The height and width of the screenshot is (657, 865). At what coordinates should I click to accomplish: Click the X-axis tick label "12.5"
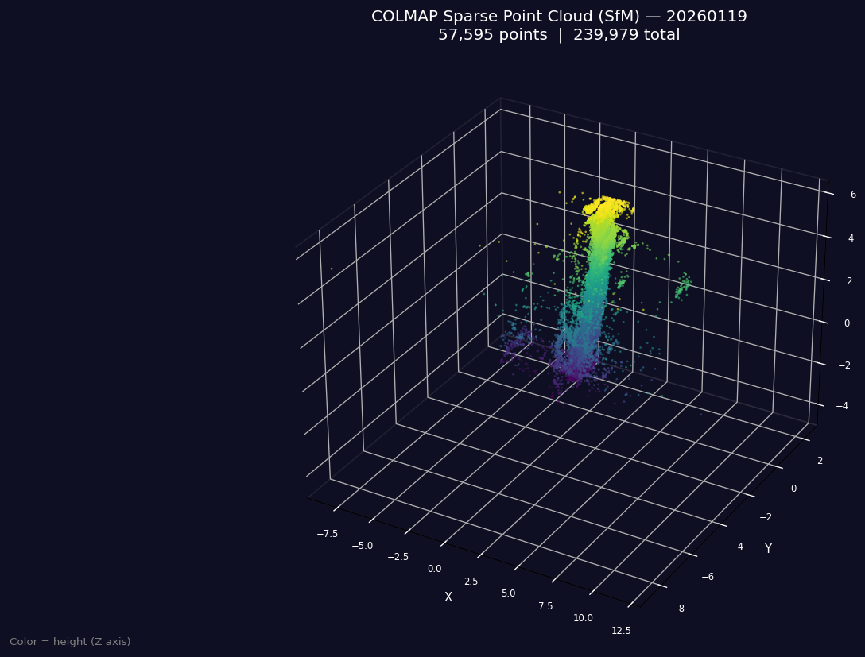(x=621, y=631)
